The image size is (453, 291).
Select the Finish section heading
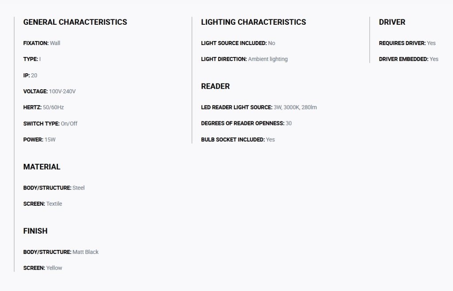35,231
